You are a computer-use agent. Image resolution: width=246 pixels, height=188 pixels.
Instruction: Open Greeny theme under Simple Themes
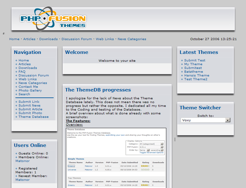coord(71,166)
